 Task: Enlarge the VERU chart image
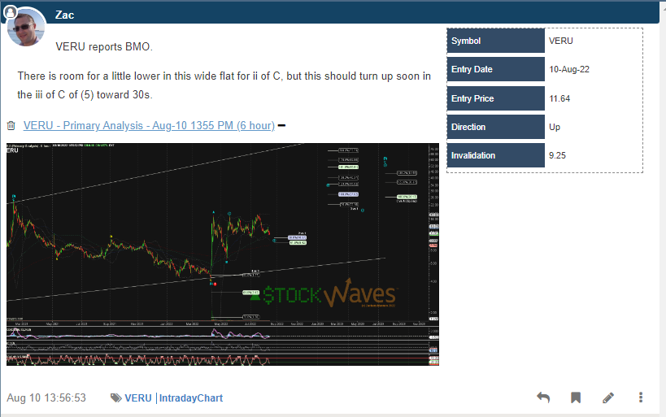click(x=223, y=254)
